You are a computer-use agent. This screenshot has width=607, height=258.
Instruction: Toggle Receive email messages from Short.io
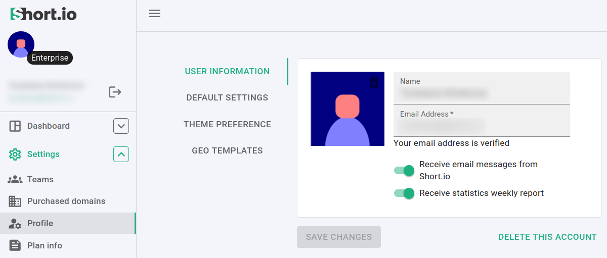click(x=404, y=171)
